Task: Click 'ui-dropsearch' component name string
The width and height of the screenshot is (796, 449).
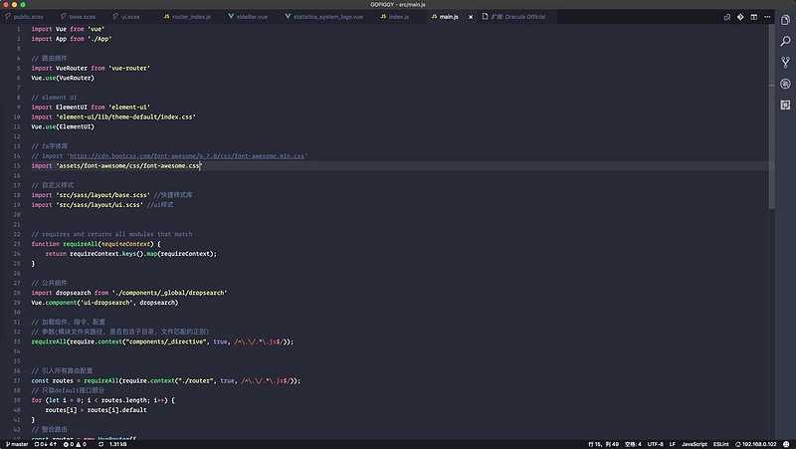Action: coord(106,303)
